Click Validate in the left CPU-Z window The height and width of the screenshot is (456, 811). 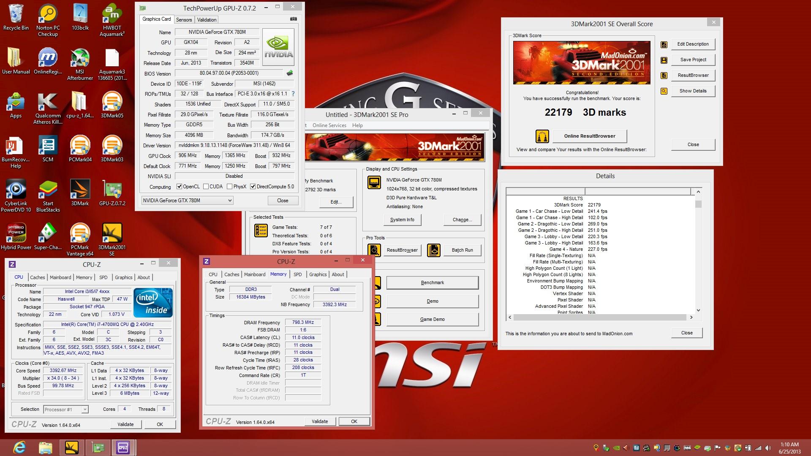click(125, 425)
